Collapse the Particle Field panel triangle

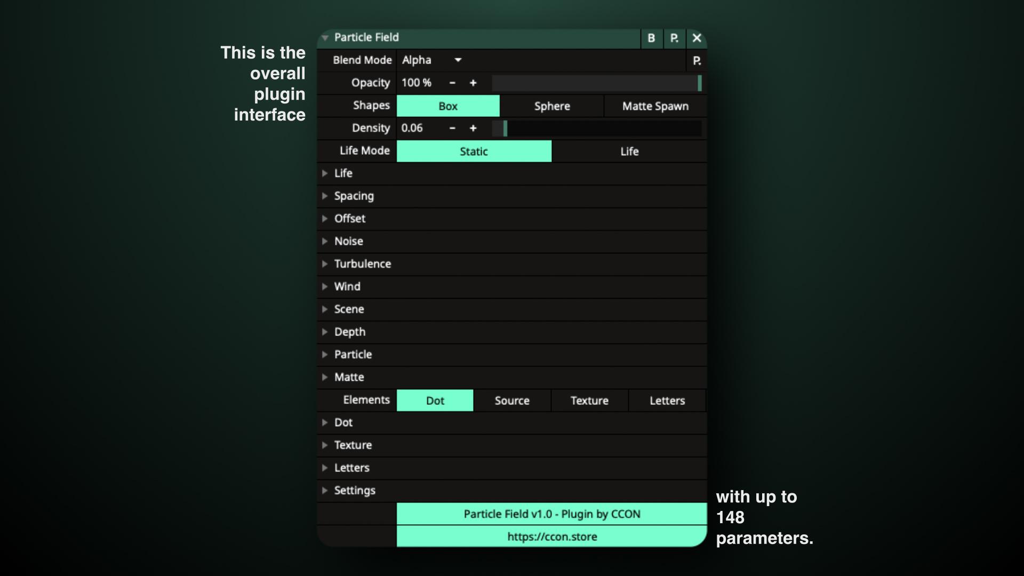click(325, 38)
